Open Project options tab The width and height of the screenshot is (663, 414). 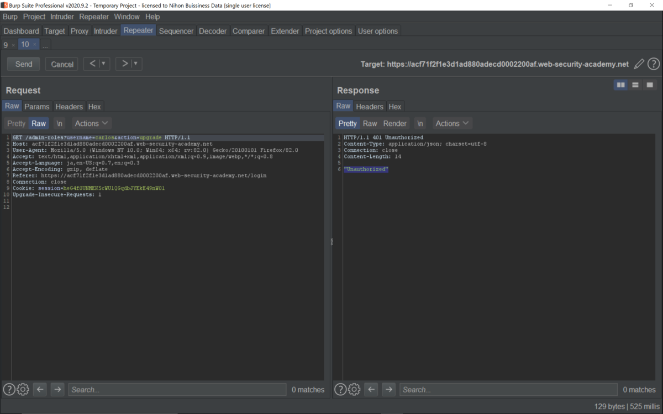click(x=329, y=31)
